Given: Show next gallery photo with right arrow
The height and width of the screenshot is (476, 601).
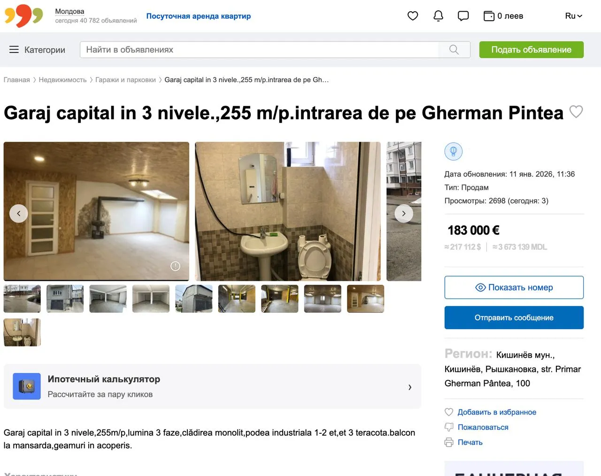Looking at the screenshot, I should pyautogui.click(x=404, y=213).
